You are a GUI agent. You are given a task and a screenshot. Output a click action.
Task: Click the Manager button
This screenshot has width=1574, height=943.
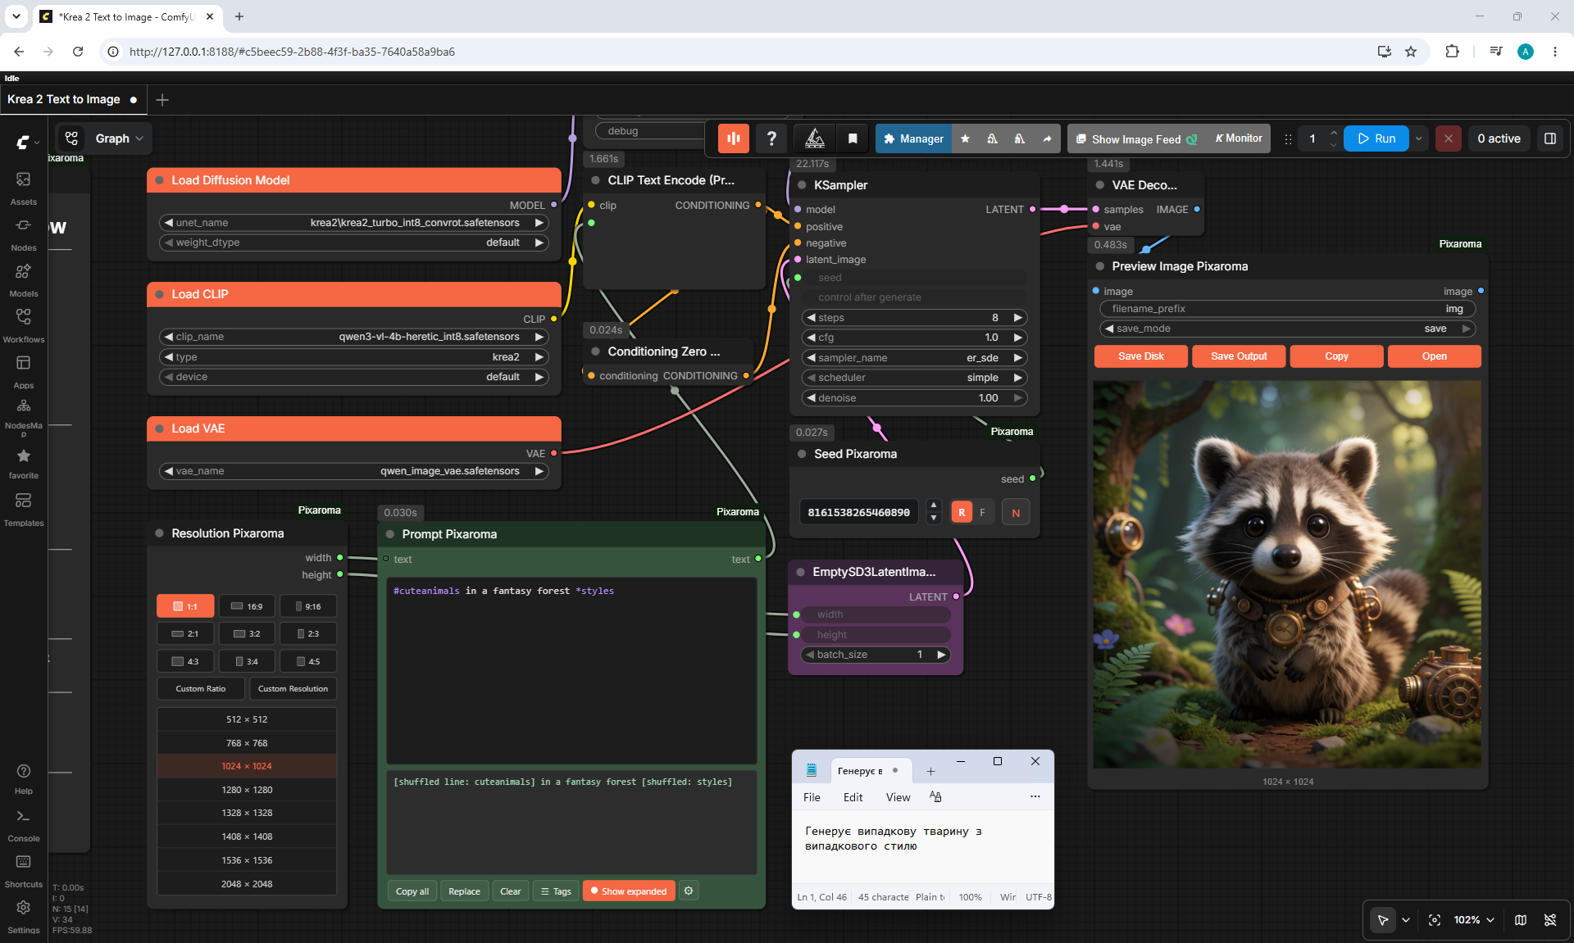pos(913,138)
